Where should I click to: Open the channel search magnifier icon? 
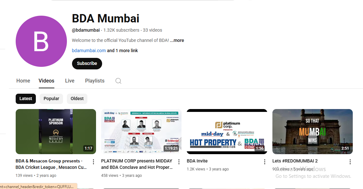pyautogui.click(x=118, y=81)
